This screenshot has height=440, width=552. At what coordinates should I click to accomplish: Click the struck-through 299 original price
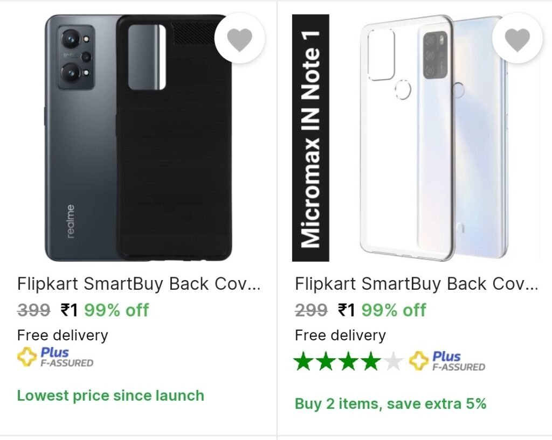click(x=311, y=310)
